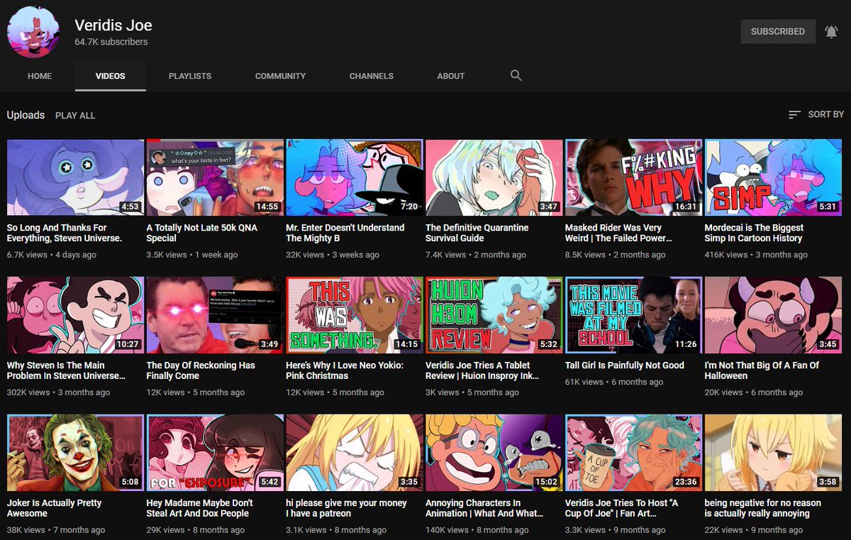Open Annoying Characters In Animation thumbnail

pyautogui.click(x=494, y=453)
